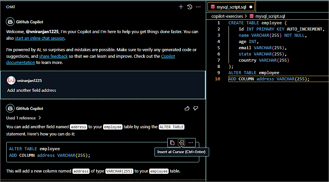
Task: Click line number 10 in editor gutter
Action: pyautogui.click(x=217, y=79)
